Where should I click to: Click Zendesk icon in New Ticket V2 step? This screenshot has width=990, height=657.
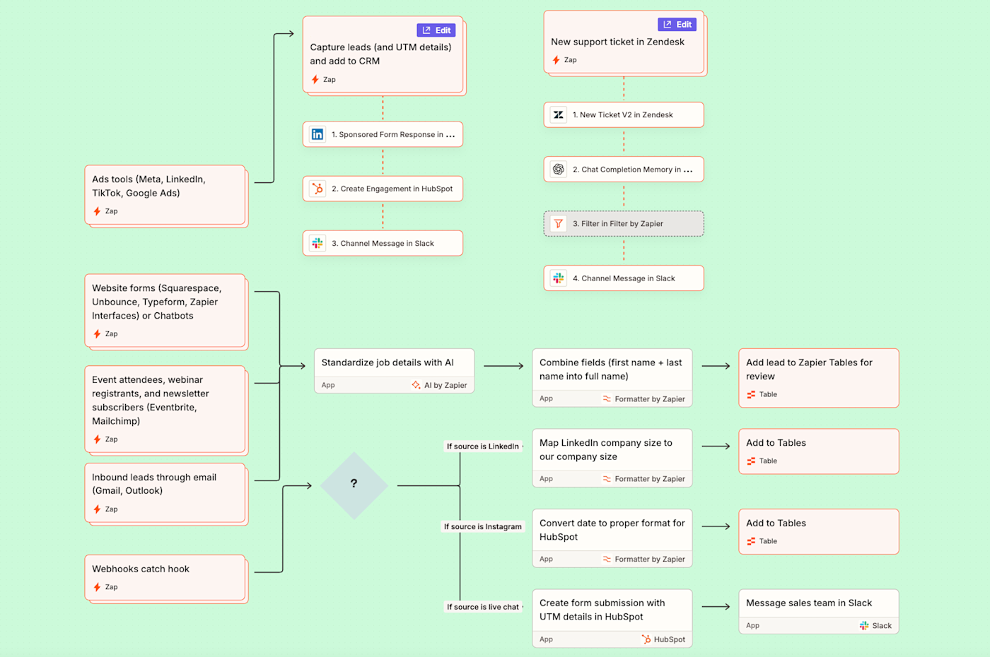pyautogui.click(x=559, y=114)
